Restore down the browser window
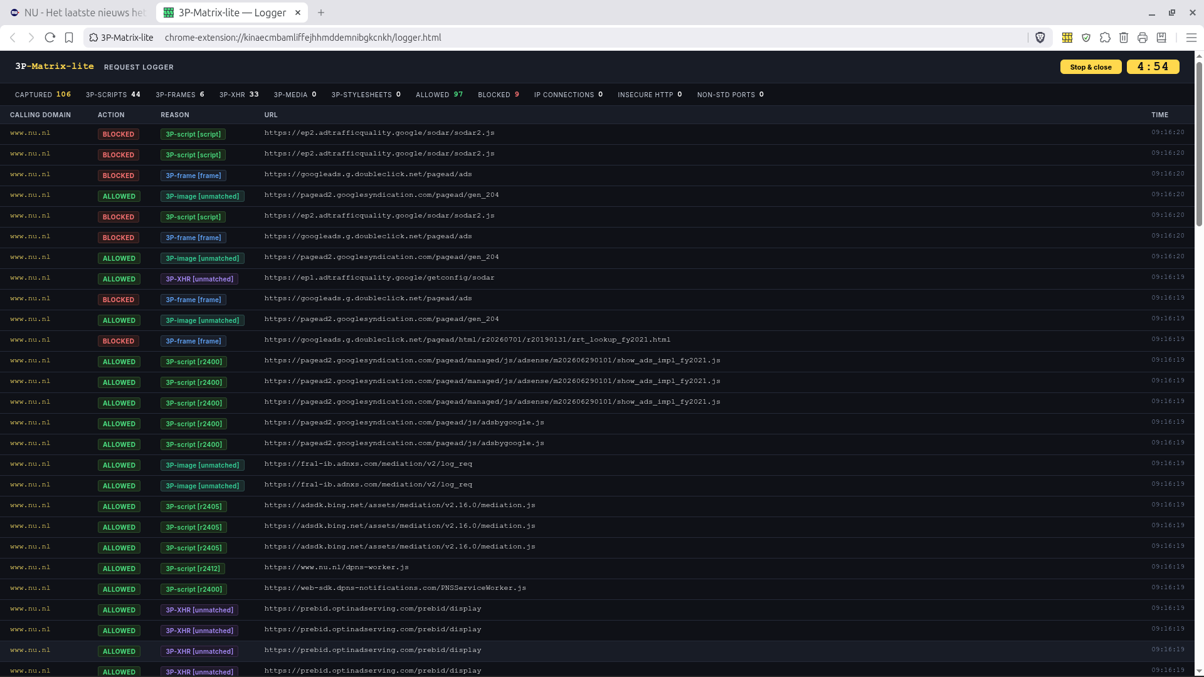 [1172, 13]
